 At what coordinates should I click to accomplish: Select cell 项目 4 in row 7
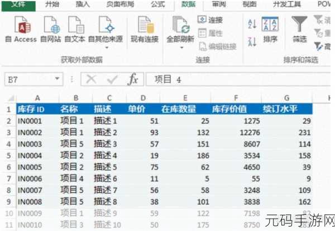[x=75, y=178]
